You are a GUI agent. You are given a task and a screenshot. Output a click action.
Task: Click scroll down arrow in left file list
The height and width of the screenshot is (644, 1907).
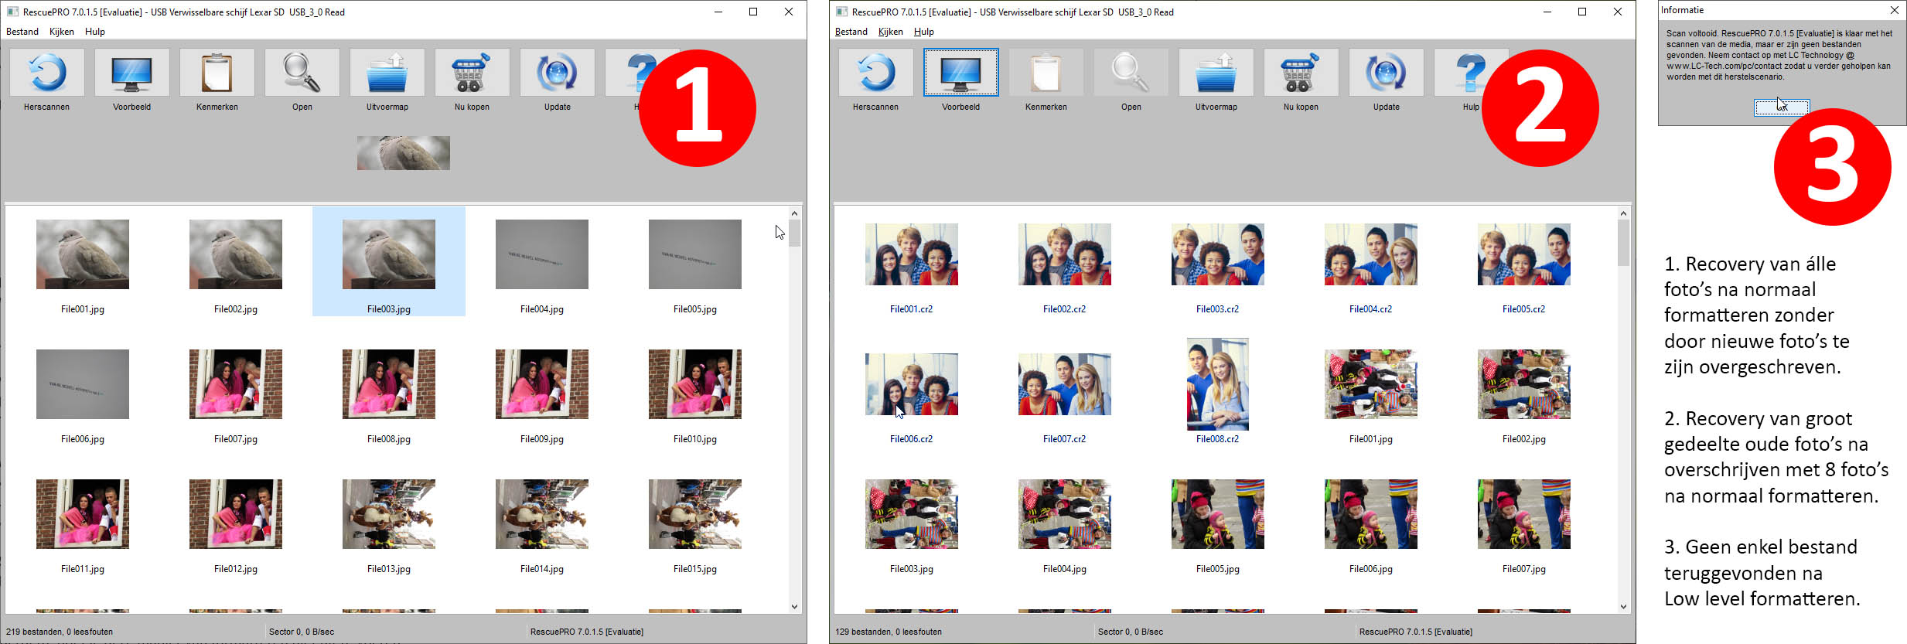pos(794,607)
